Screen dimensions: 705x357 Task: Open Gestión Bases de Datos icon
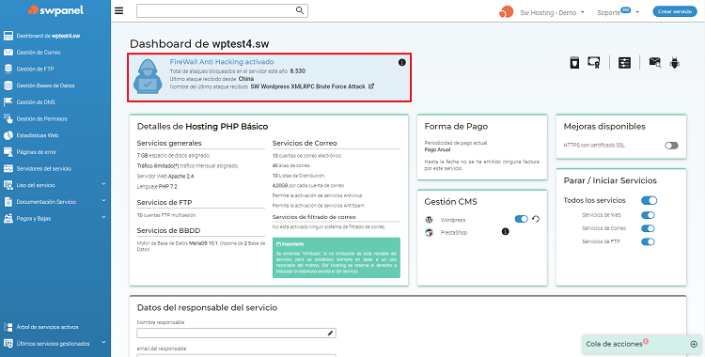8,85
